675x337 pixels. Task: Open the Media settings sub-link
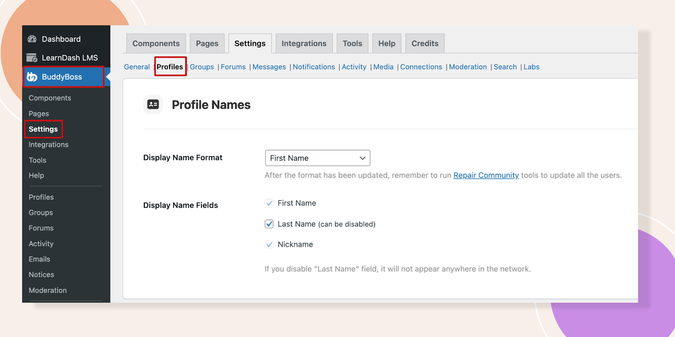click(383, 67)
